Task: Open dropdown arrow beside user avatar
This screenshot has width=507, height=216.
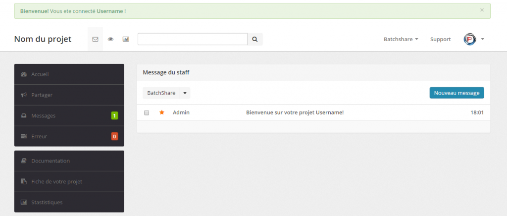Action: (x=482, y=39)
